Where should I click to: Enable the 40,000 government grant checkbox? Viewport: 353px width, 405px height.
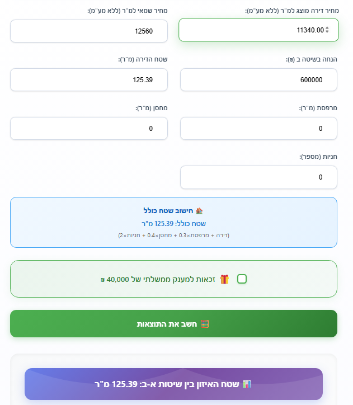tap(242, 279)
